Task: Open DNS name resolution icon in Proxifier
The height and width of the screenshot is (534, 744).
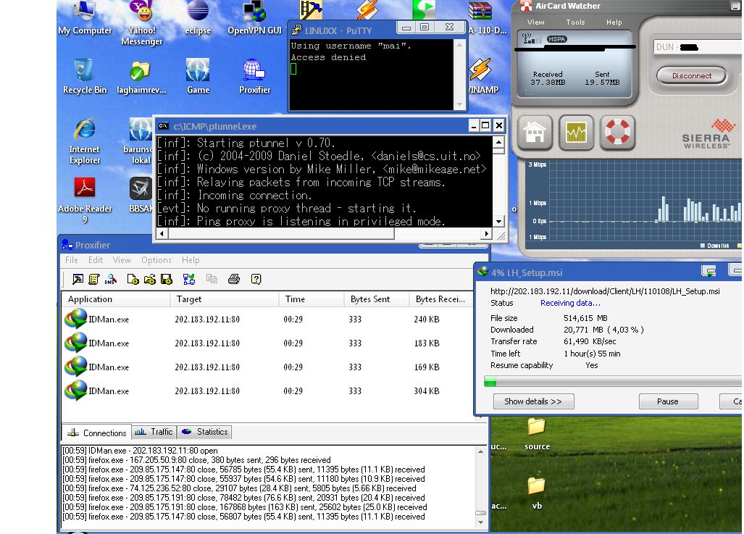Action: (x=111, y=279)
